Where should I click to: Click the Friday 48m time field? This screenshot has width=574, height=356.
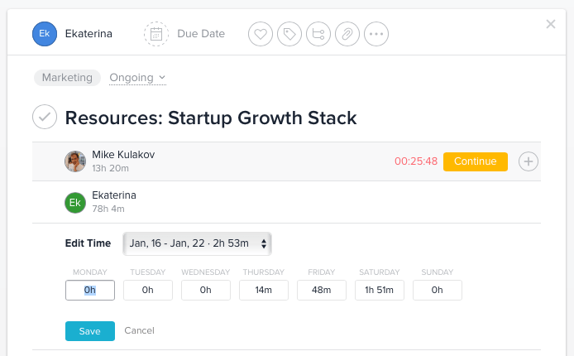tap(322, 291)
